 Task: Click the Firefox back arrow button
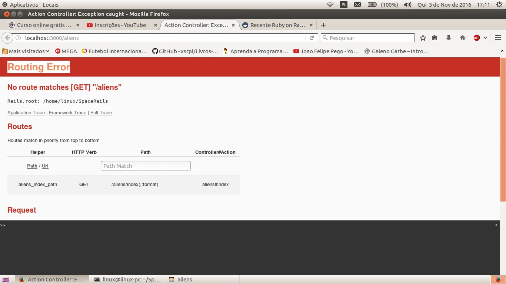point(7,38)
